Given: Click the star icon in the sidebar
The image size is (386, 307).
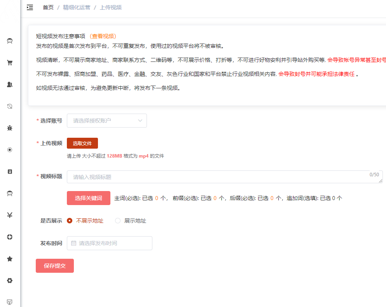Looking at the screenshot, I should coord(10,259).
